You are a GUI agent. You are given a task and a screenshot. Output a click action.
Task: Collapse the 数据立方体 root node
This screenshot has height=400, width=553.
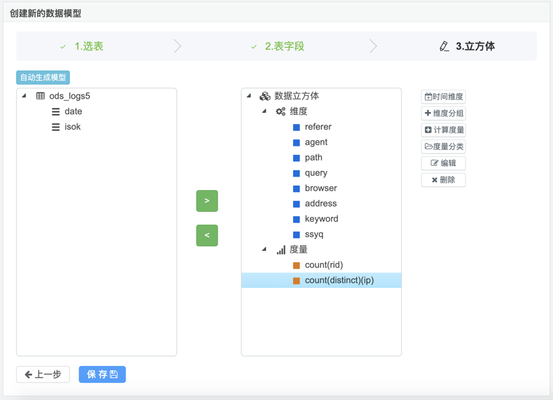click(249, 96)
